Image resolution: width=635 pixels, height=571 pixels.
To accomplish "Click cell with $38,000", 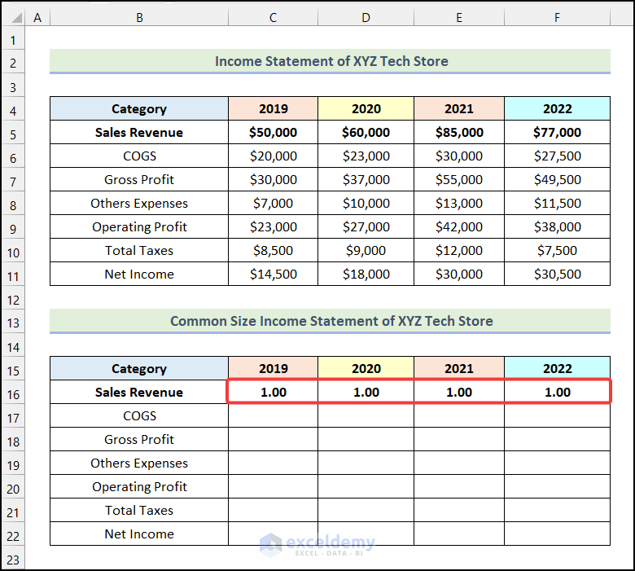I will tap(557, 226).
